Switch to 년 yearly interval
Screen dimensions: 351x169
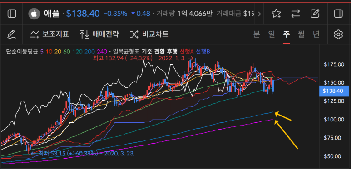[x=316, y=34]
